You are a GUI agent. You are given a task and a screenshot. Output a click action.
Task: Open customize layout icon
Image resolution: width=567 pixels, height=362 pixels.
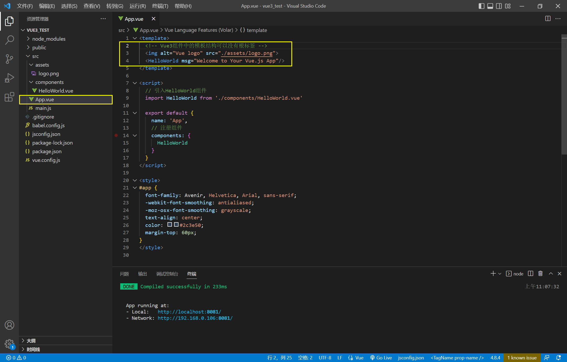[x=508, y=6]
